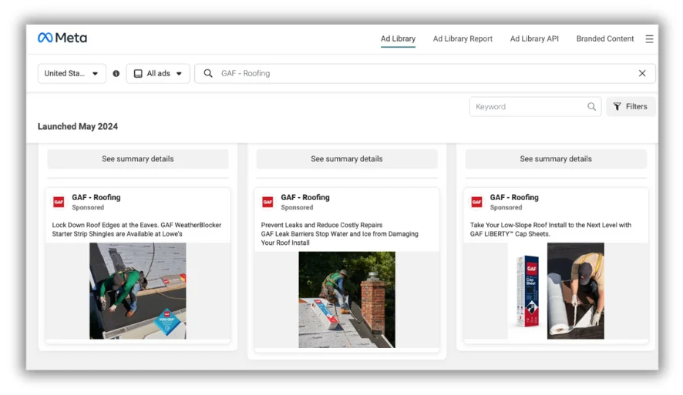The width and height of the screenshot is (683, 395).
Task: Click the GAF logo on the LIBERTY Cap Sheets ad
Action: [x=477, y=202]
